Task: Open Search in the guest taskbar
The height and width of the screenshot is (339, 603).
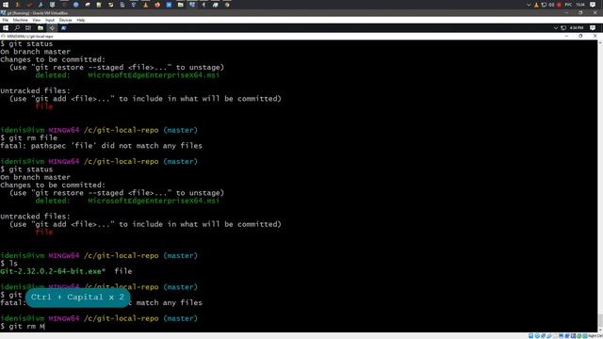Action: [17, 27]
